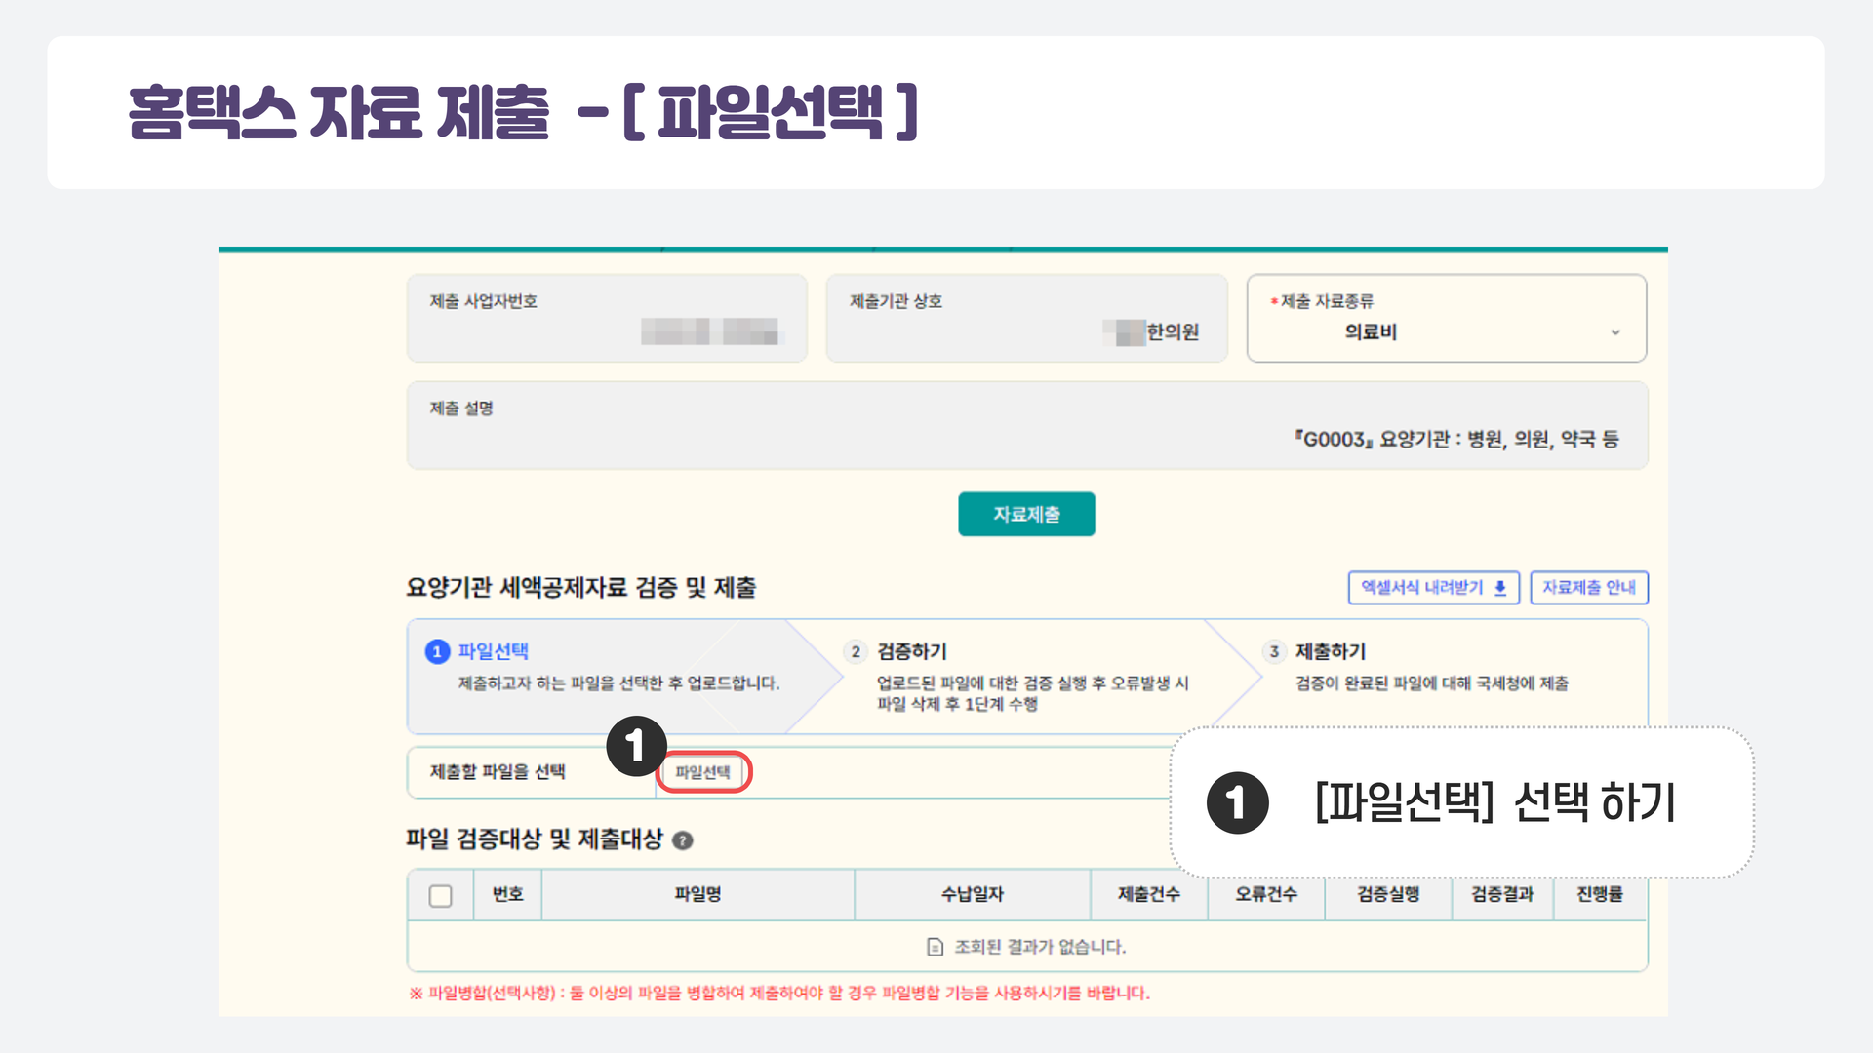Click the 엑셀서식 내려받기 download button
1873x1053 pixels.
(x=1432, y=587)
